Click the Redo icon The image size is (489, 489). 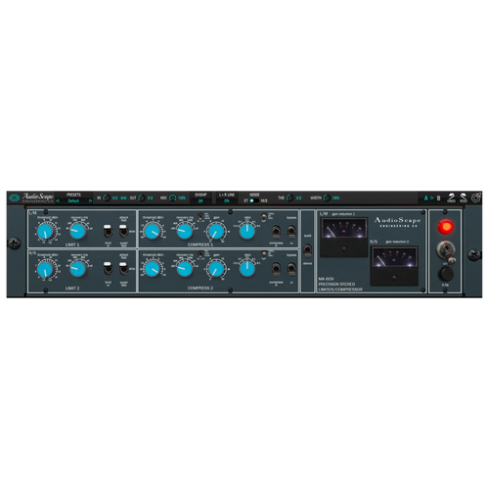[x=464, y=198]
